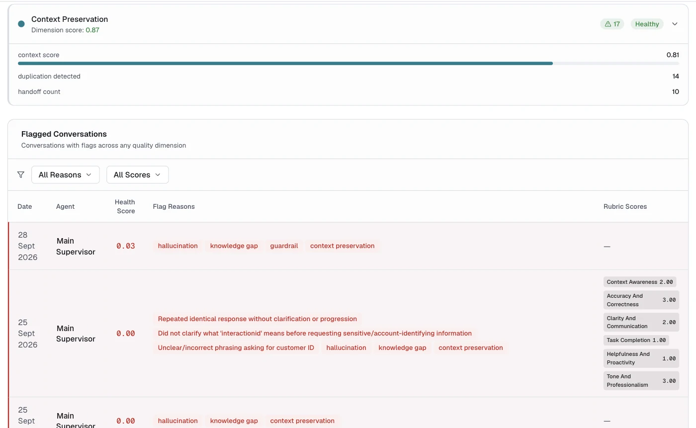Collapse the Context Preservation panel chevron
Screen dimensions: 696x428
pos(675,24)
